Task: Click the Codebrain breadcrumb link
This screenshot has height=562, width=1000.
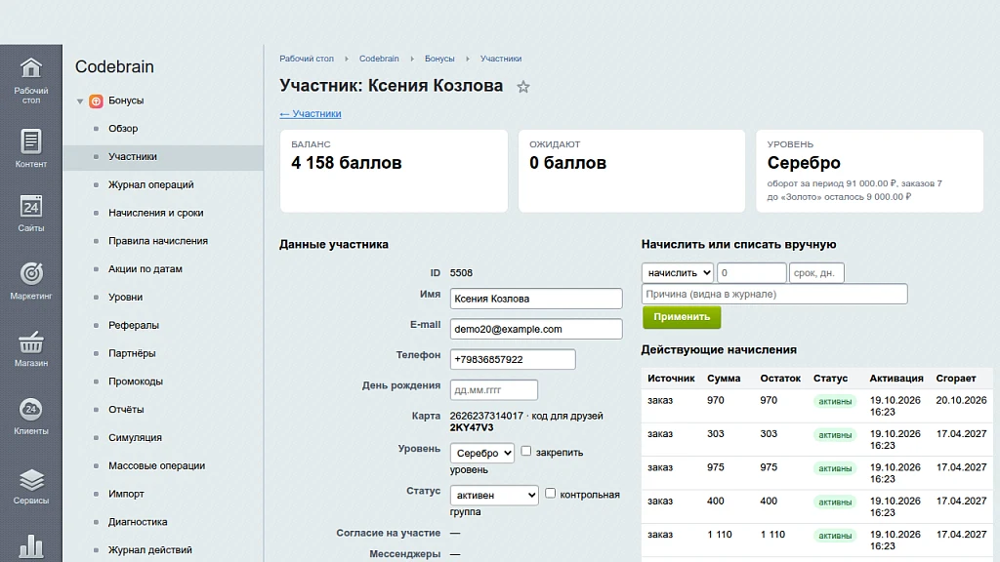Action: pyautogui.click(x=379, y=59)
